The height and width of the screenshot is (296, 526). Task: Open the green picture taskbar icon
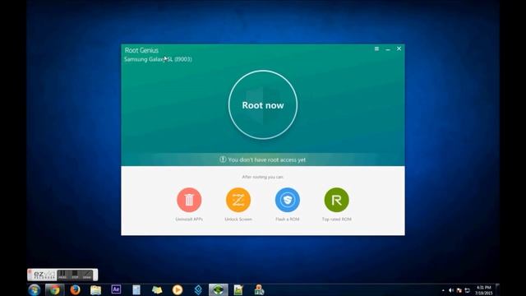[x=238, y=290]
